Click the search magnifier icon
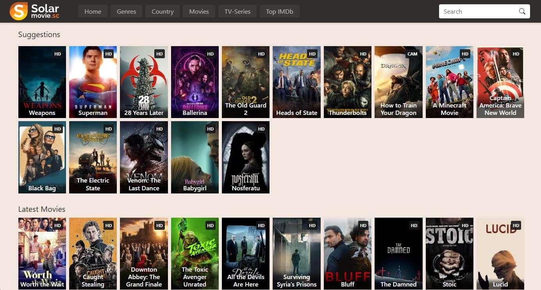Screen dimensions: 541x290 click(x=522, y=11)
